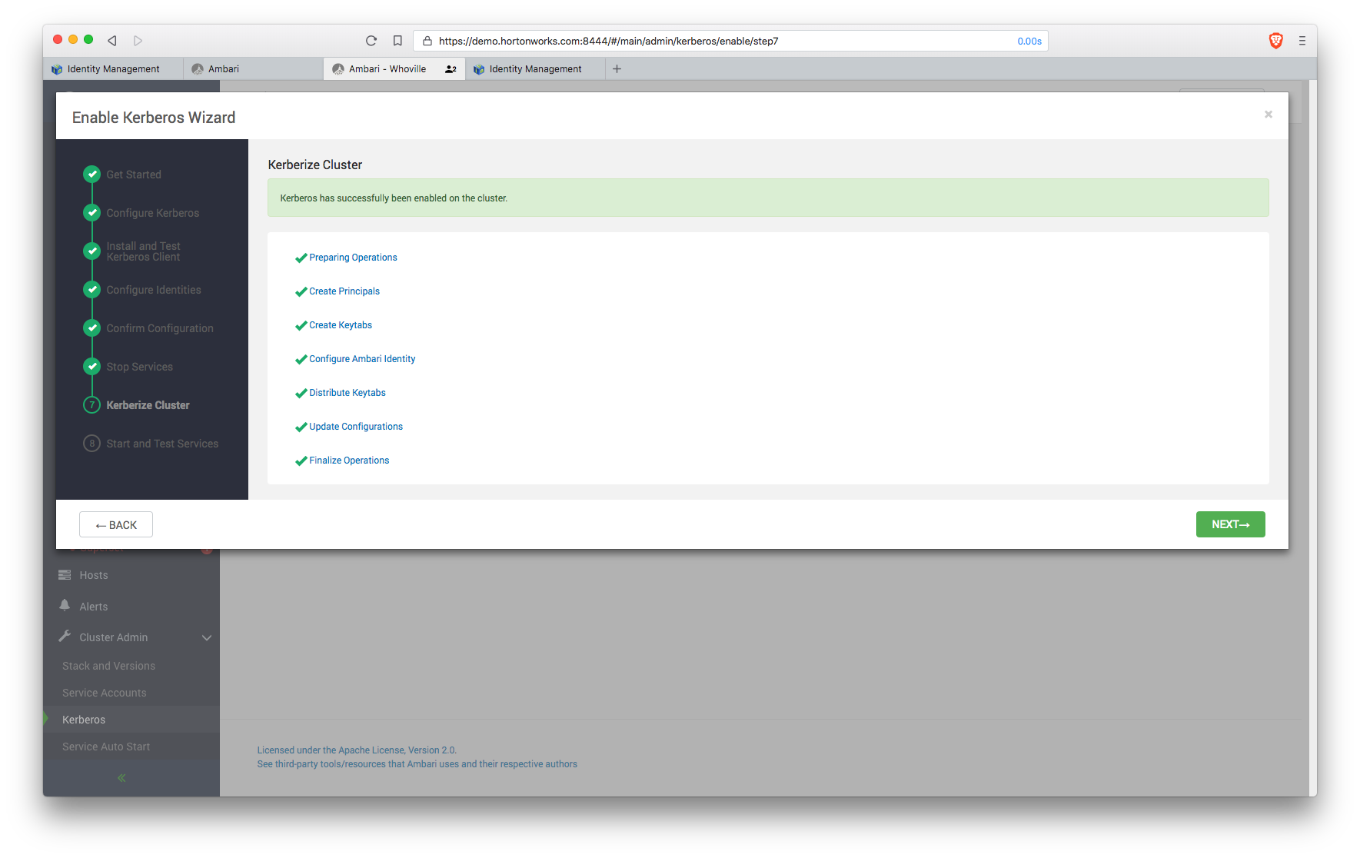
Task: Reload the current page
Action: [x=371, y=41]
